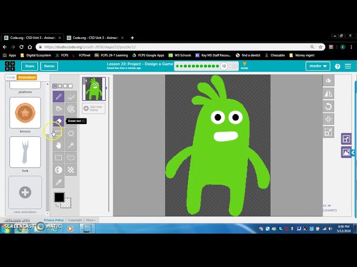Image resolution: width=357 pixels, height=267 pixels.
Task: Select the Paint Bucket tool
Action: pyautogui.click(x=59, y=109)
